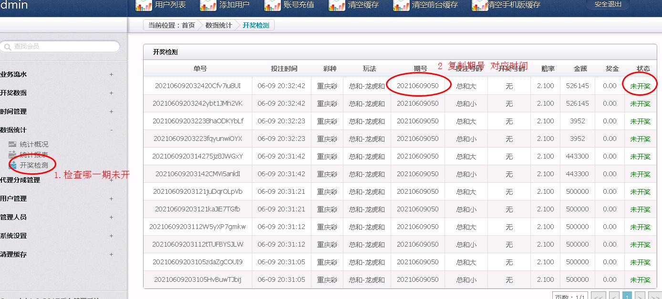The image size is (662, 299).
Task: Expand the 系统设置 sidebar section
Action: pos(111,236)
